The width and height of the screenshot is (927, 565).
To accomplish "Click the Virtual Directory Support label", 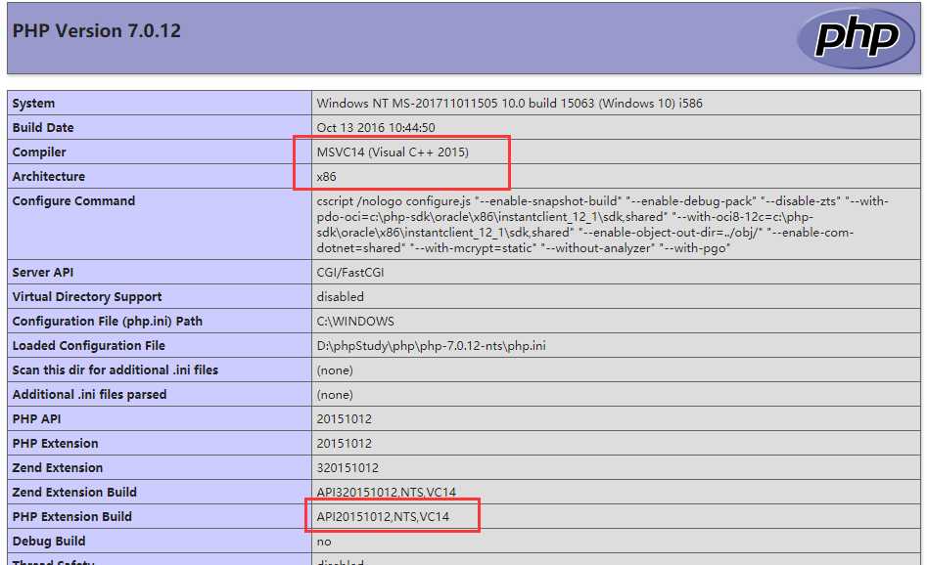I will 87,297.
